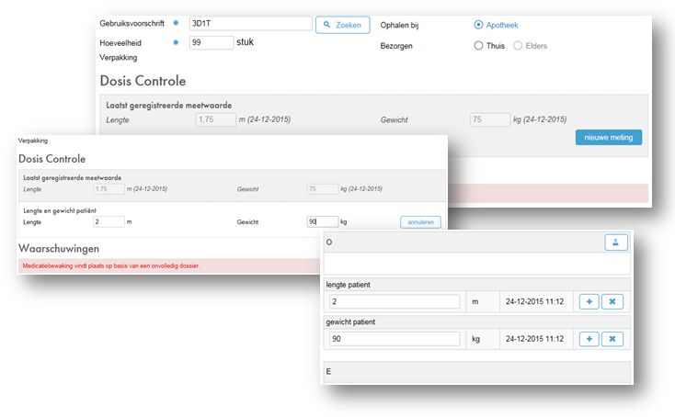Focus the Gebruiksvoorschrift field containing 3D1T
Screen dimensions: 675x417
pyautogui.click(x=248, y=24)
